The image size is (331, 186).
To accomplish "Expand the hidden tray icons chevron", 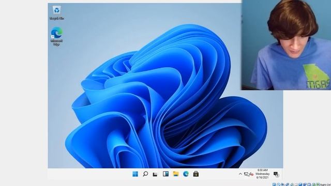I will point(240,174).
